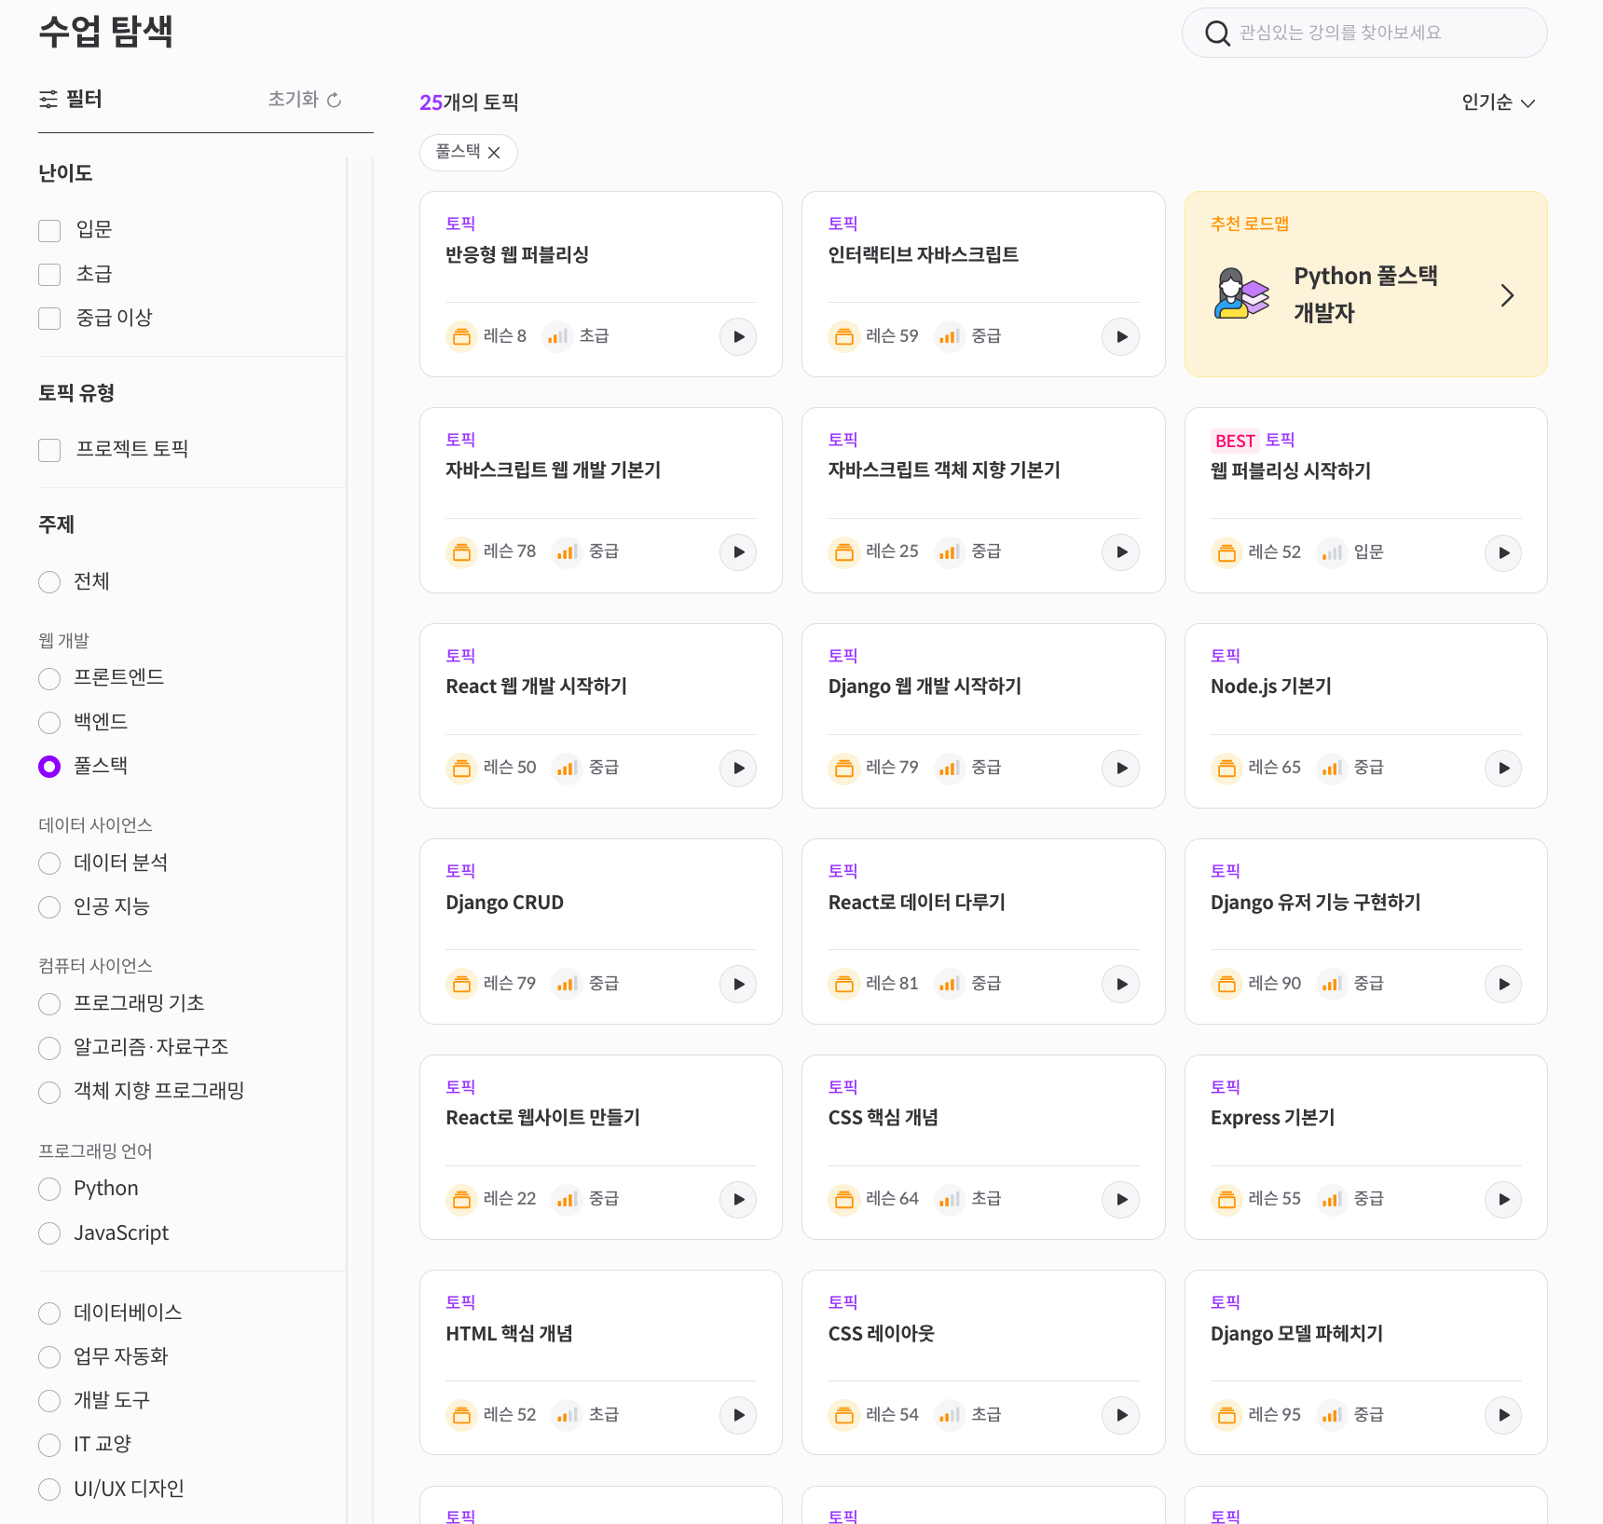Play the CSS 레이아웃 topic
This screenshot has width=1603, height=1524.
point(1121,1416)
